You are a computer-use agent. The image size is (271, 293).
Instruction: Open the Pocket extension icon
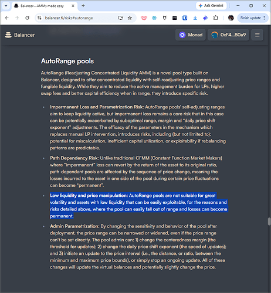tap(144, 18)
